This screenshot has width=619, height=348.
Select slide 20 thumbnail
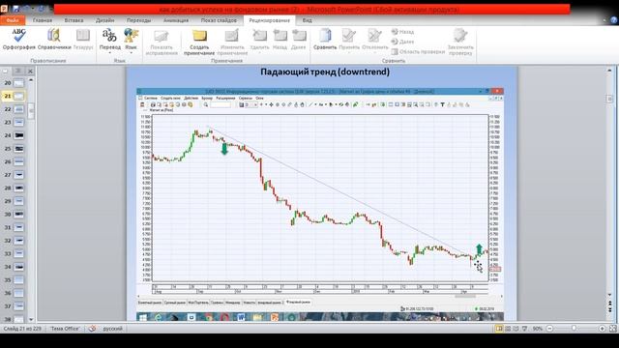coord(18,83)
